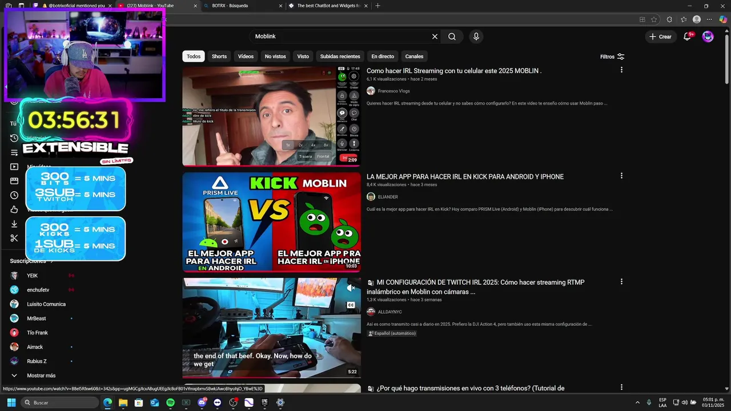This screenshot has width=731, height=411.
Task: Open Epic Games Launcher from the taskbar
Action: click(x=264, y=402)
